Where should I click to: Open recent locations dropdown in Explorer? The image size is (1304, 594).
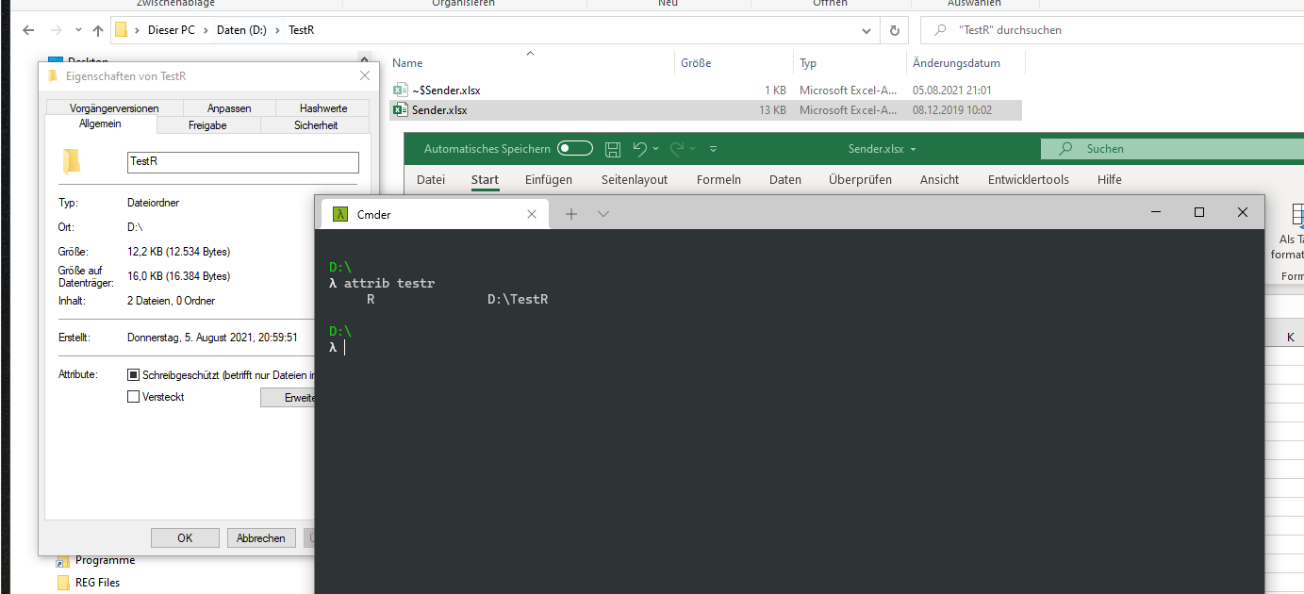click(77, 31)
